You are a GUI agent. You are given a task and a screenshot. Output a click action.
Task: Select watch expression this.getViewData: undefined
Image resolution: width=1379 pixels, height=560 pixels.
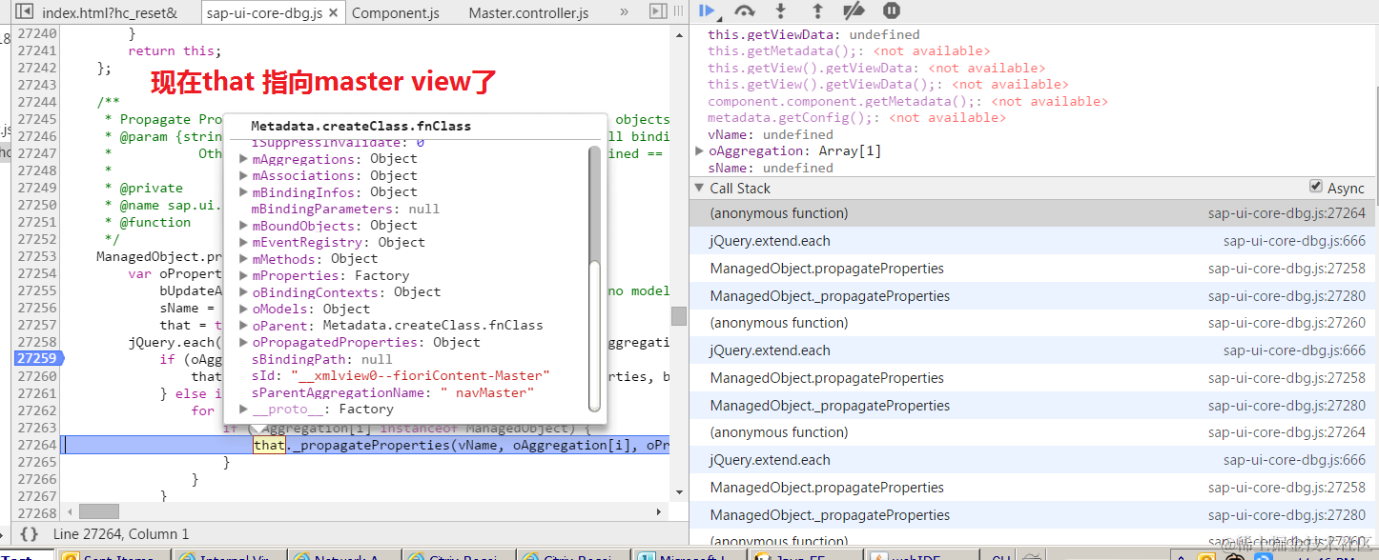pos(813,34)
